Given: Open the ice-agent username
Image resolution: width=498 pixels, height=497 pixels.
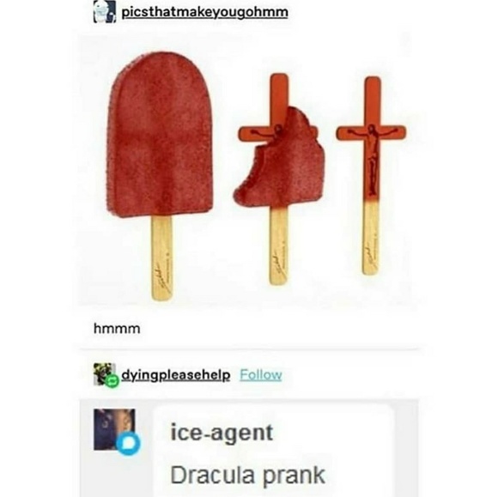Looking at the screenshot, I should [x=222, y=433].
